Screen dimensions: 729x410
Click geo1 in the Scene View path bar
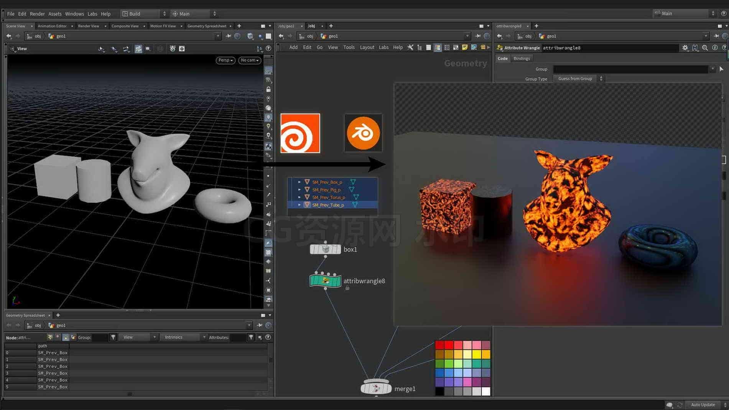pyautogui.click(x=61, y=36)
